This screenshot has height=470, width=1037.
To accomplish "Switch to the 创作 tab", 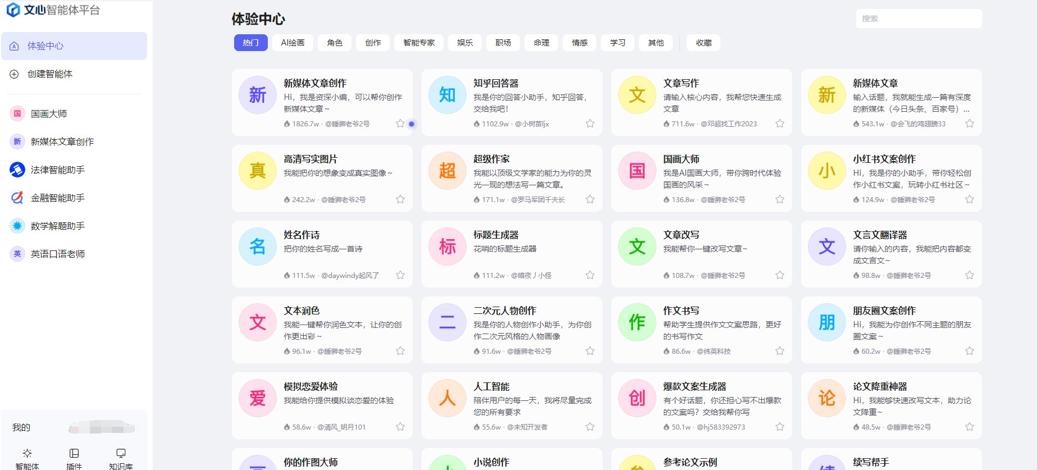I will (373, 43).
